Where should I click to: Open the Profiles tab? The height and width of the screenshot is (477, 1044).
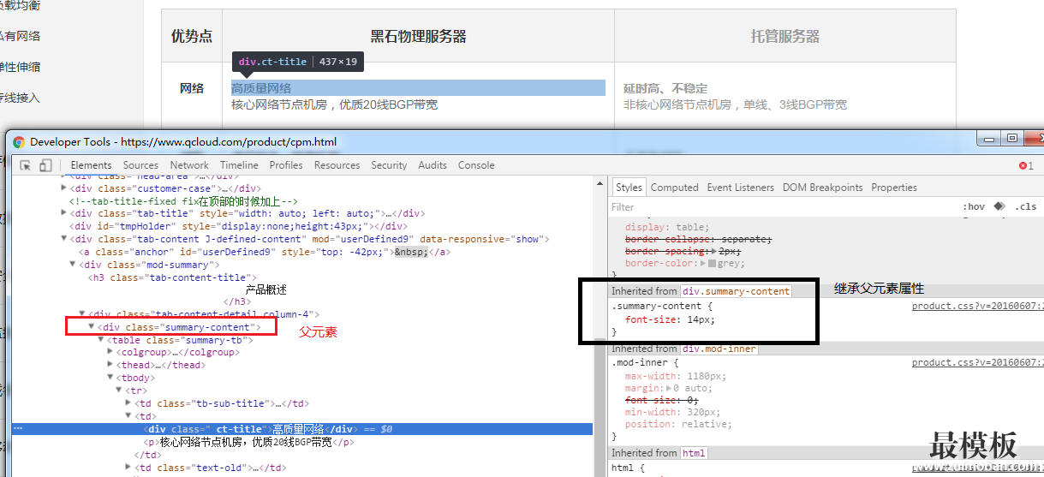coord(286,165)
